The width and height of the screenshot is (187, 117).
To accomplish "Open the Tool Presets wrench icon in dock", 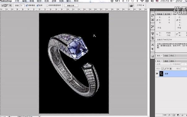I will click(153, 26).
